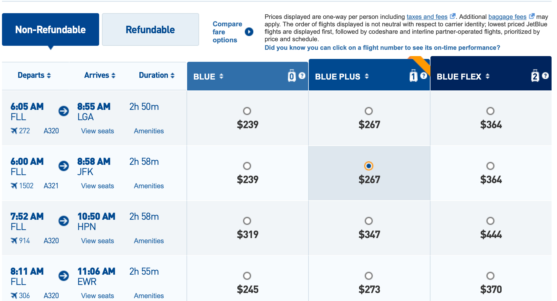Click the Blue fare help question mark
The height and width of the screenshot is (301, 557).
[x=302, y=76]
